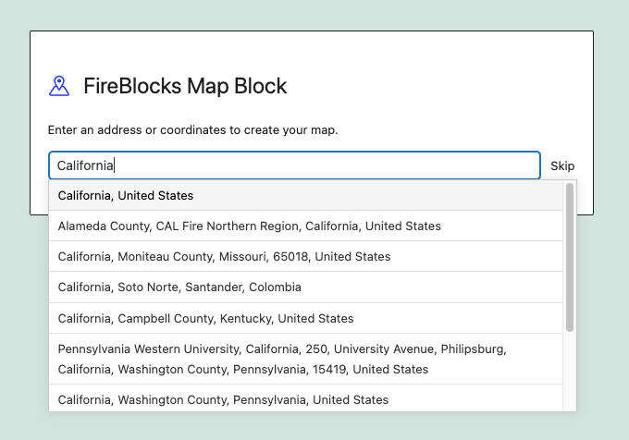Click the address or coordinates instruction text

193,129
